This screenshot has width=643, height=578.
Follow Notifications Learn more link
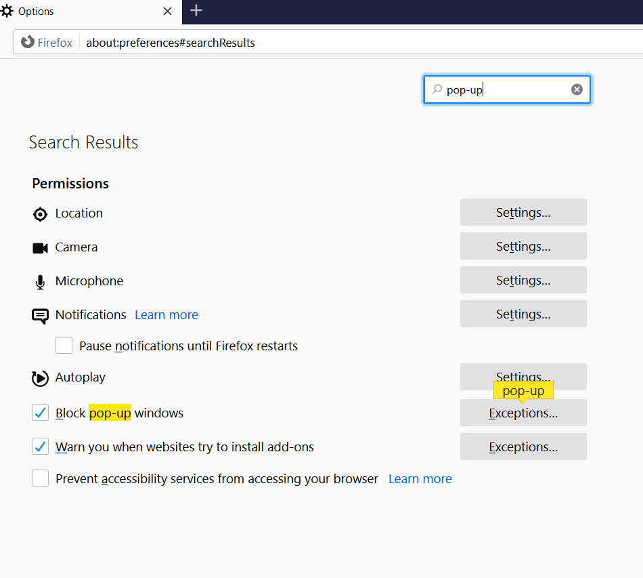tap(167, 315)
